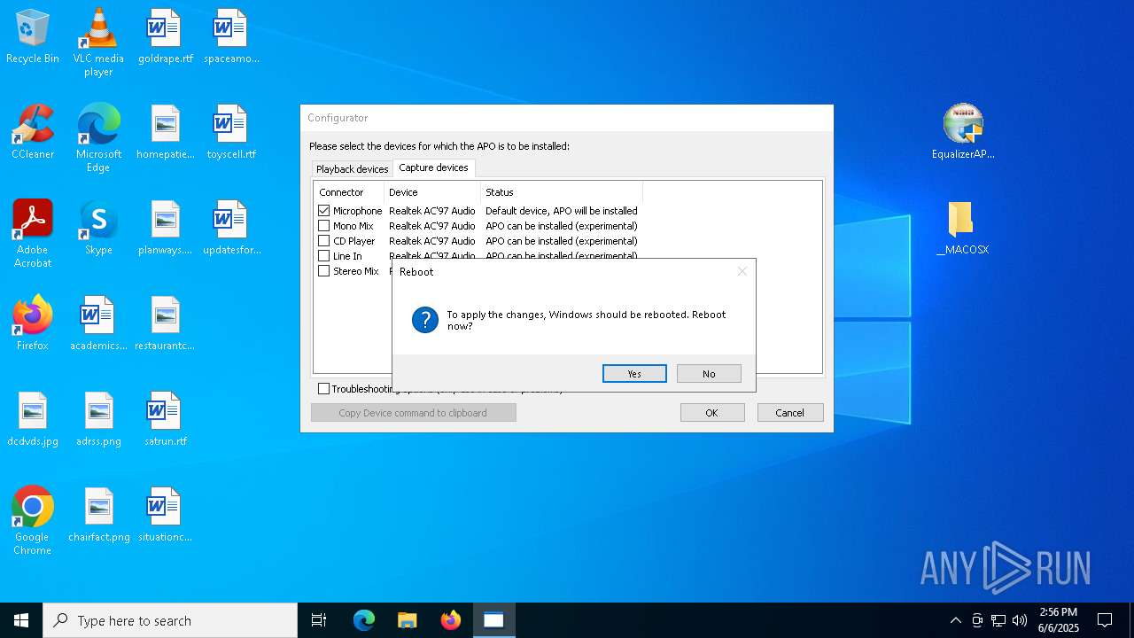
Task: Open the clock and date display
Action: coord(1059,620)
